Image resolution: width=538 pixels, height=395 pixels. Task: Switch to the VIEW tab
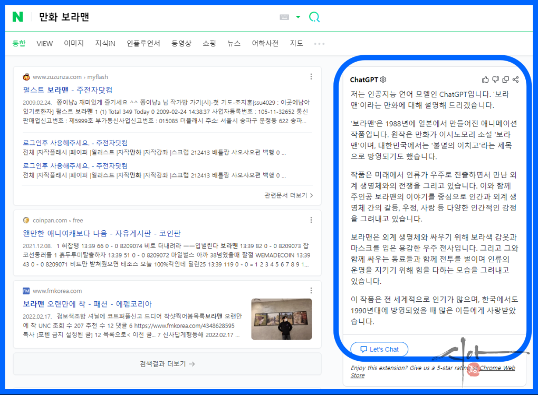click(45, 44)
